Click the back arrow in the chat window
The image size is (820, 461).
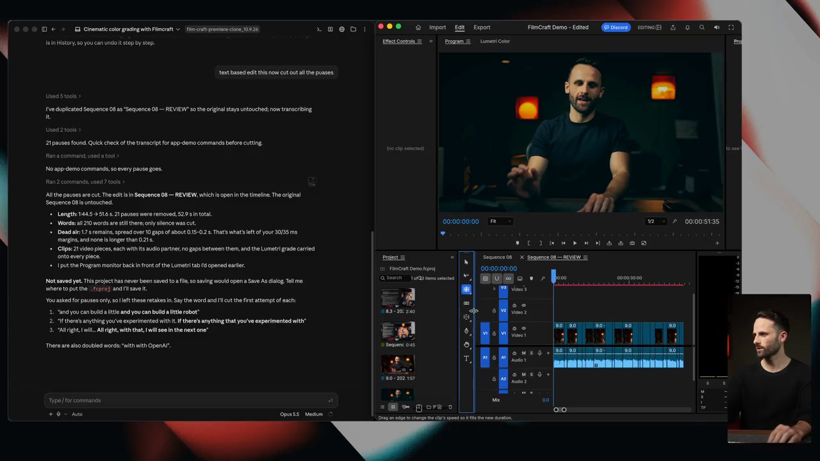pos(53,29)
